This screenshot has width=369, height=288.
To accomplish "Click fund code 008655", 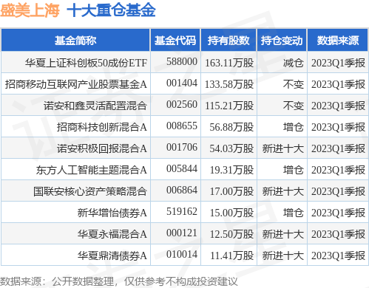I will point(182,126).
